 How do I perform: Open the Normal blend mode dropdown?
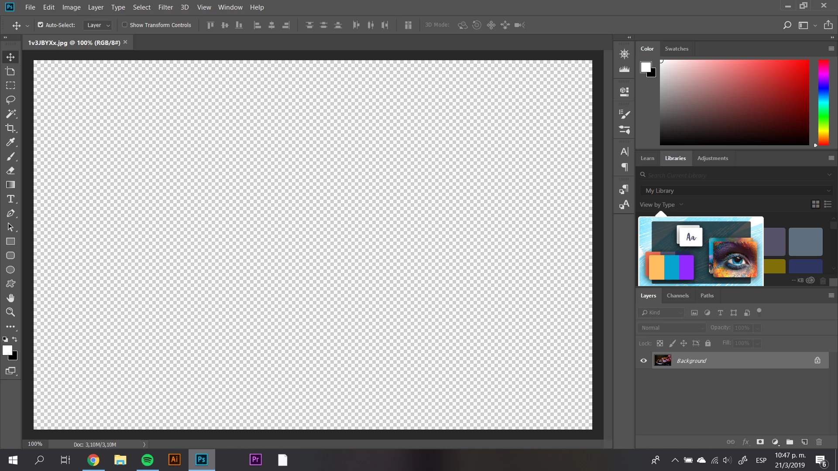671,328
